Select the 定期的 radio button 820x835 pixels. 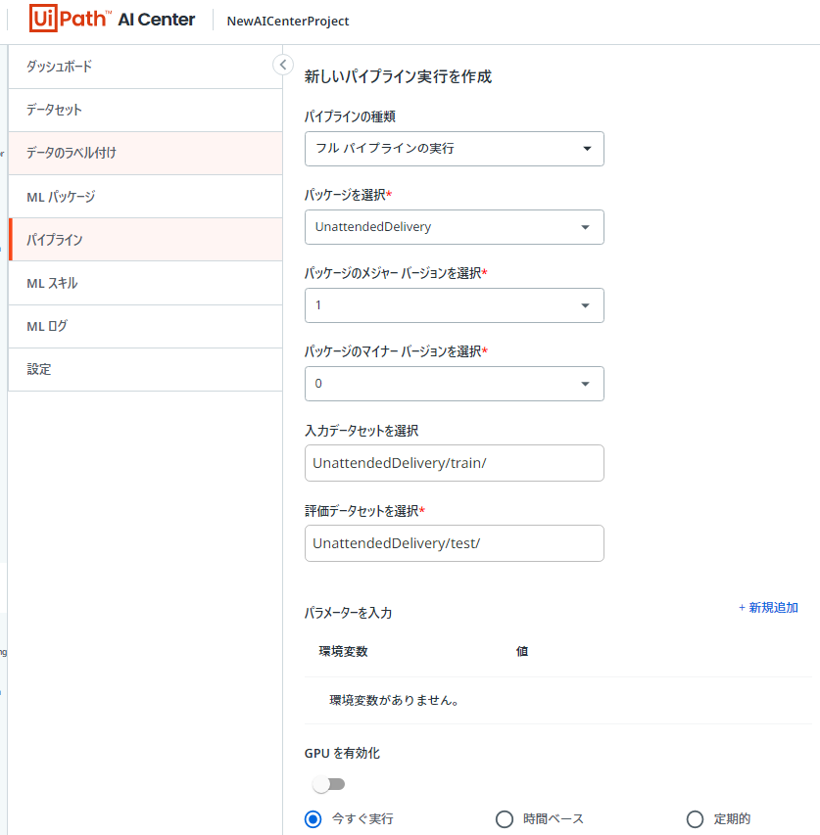[x=695, y=818]
